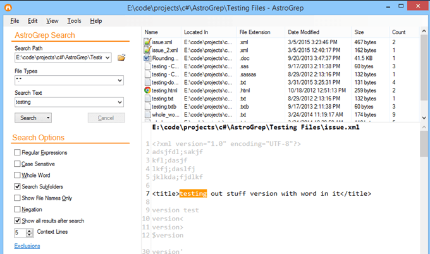Viewport: 430px width, 254px height.
Task: Click the issue.xml file icon
Action: tap(147, 42)
